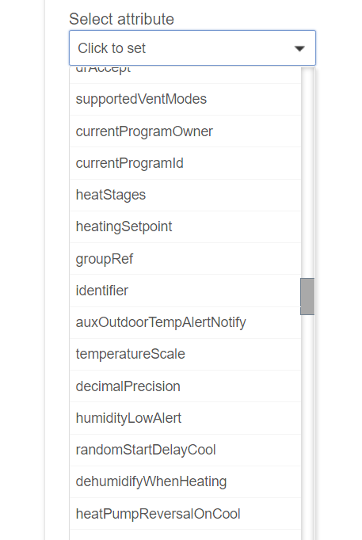Open the "Click to set" combo box
The width and height of the screenshot is (362, 540).
point(192,48)
